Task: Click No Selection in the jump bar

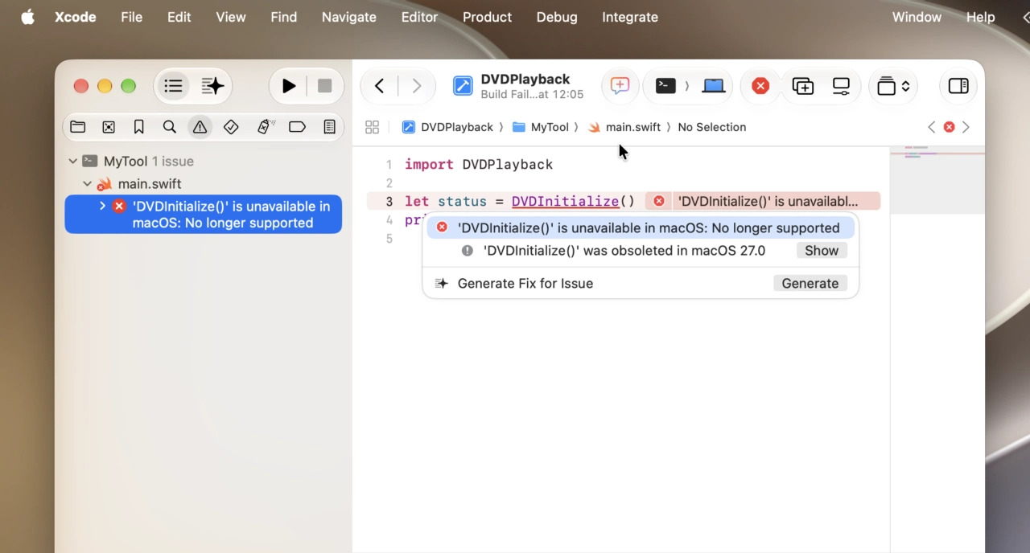Action: 711,127
